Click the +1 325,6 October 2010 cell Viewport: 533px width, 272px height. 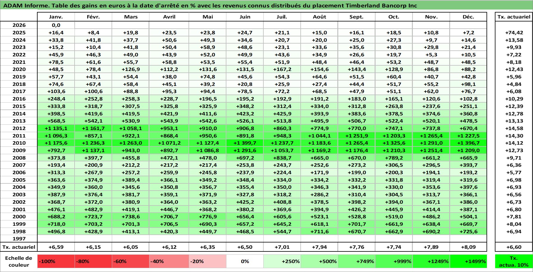[x=394, y=143]
